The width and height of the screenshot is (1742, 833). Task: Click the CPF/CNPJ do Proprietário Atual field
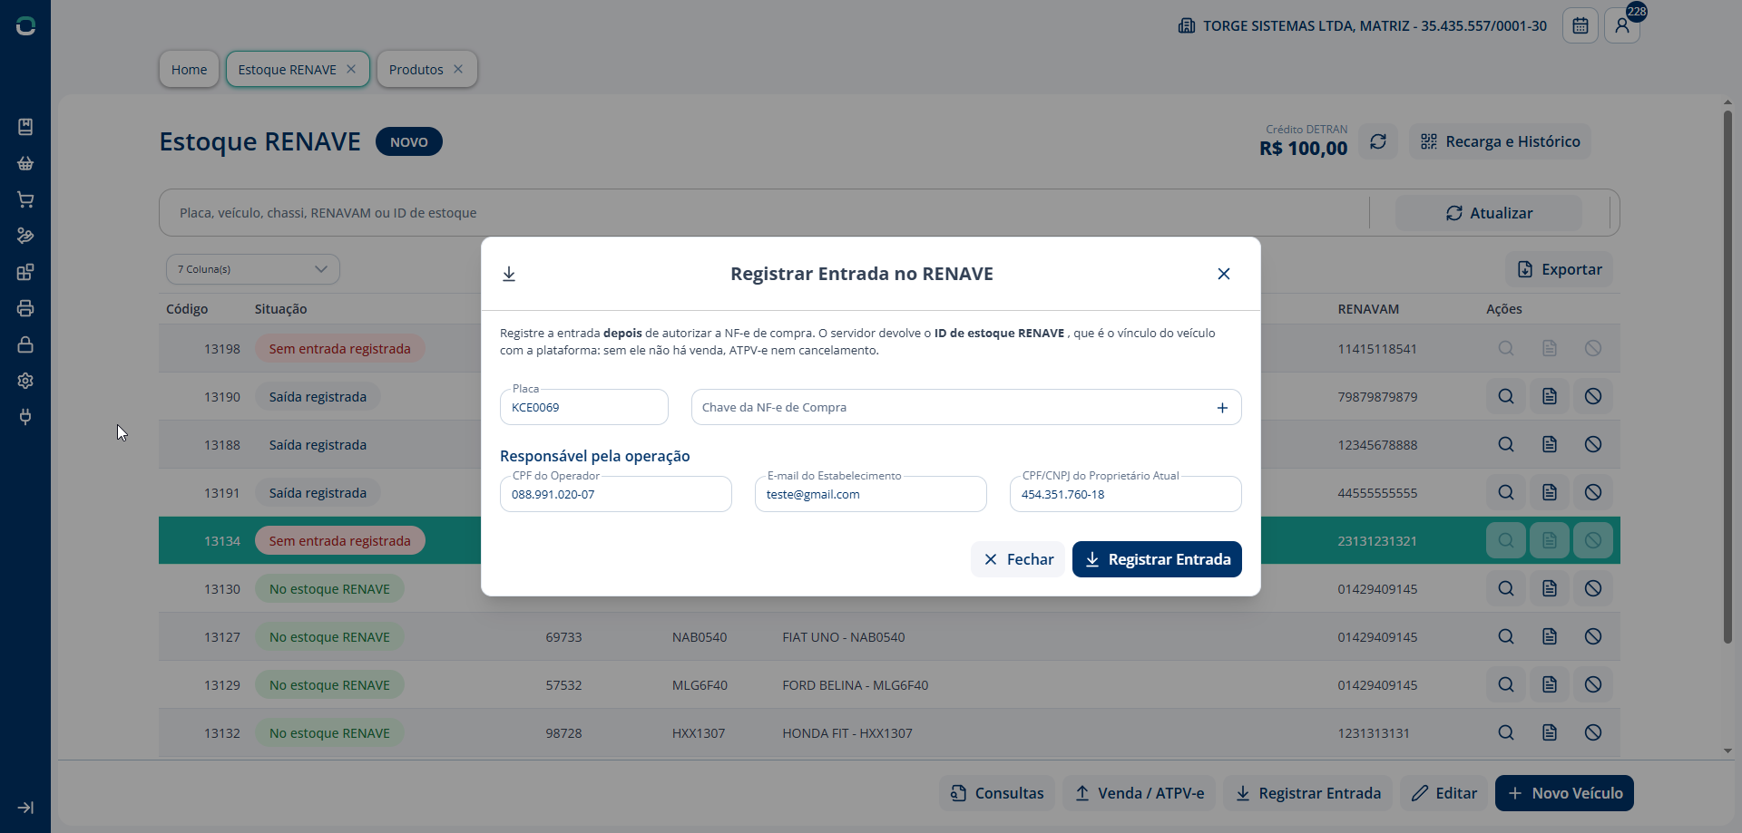[x=1126, y=494]
